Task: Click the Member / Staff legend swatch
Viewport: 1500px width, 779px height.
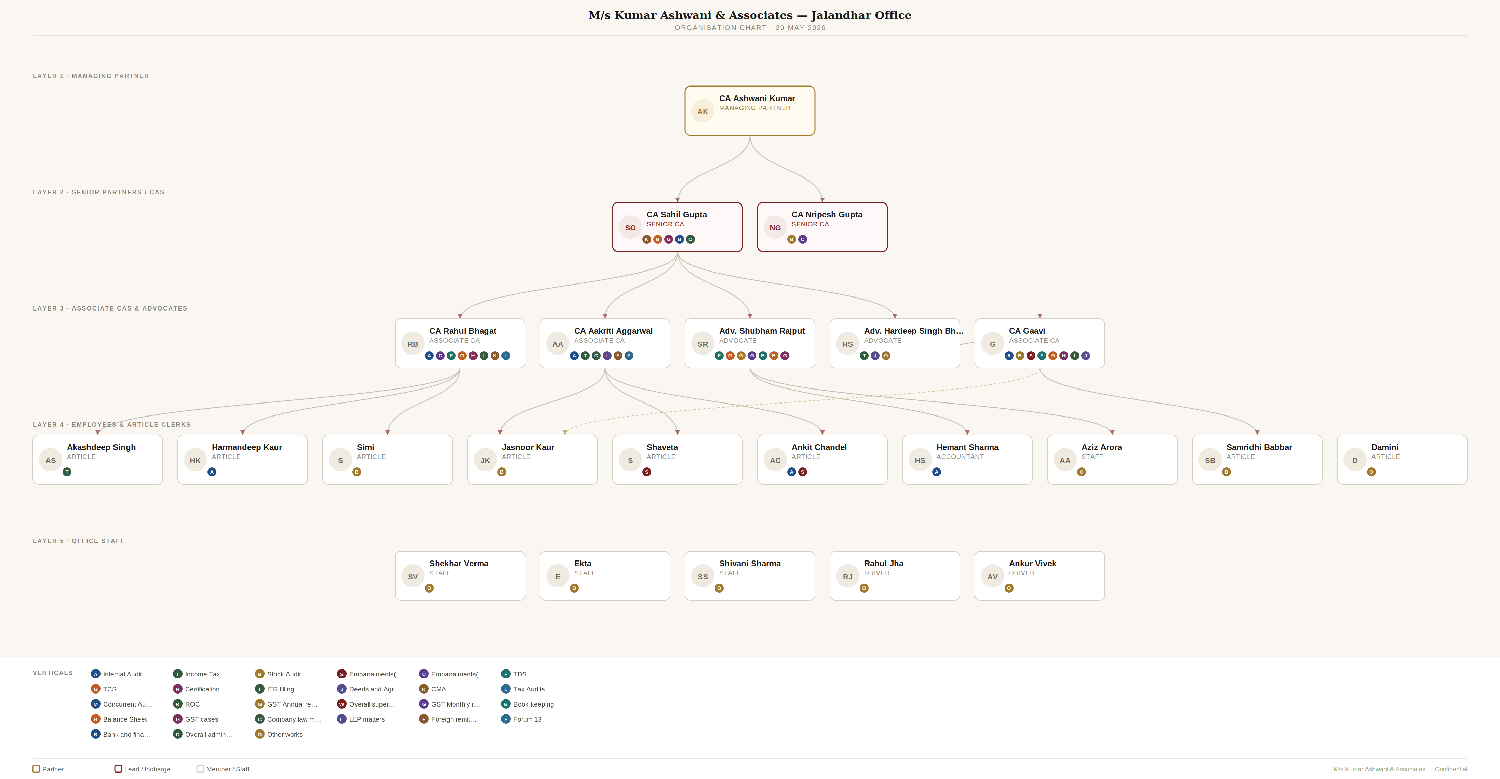Action: pyautogui.click(x=200, y=769)
